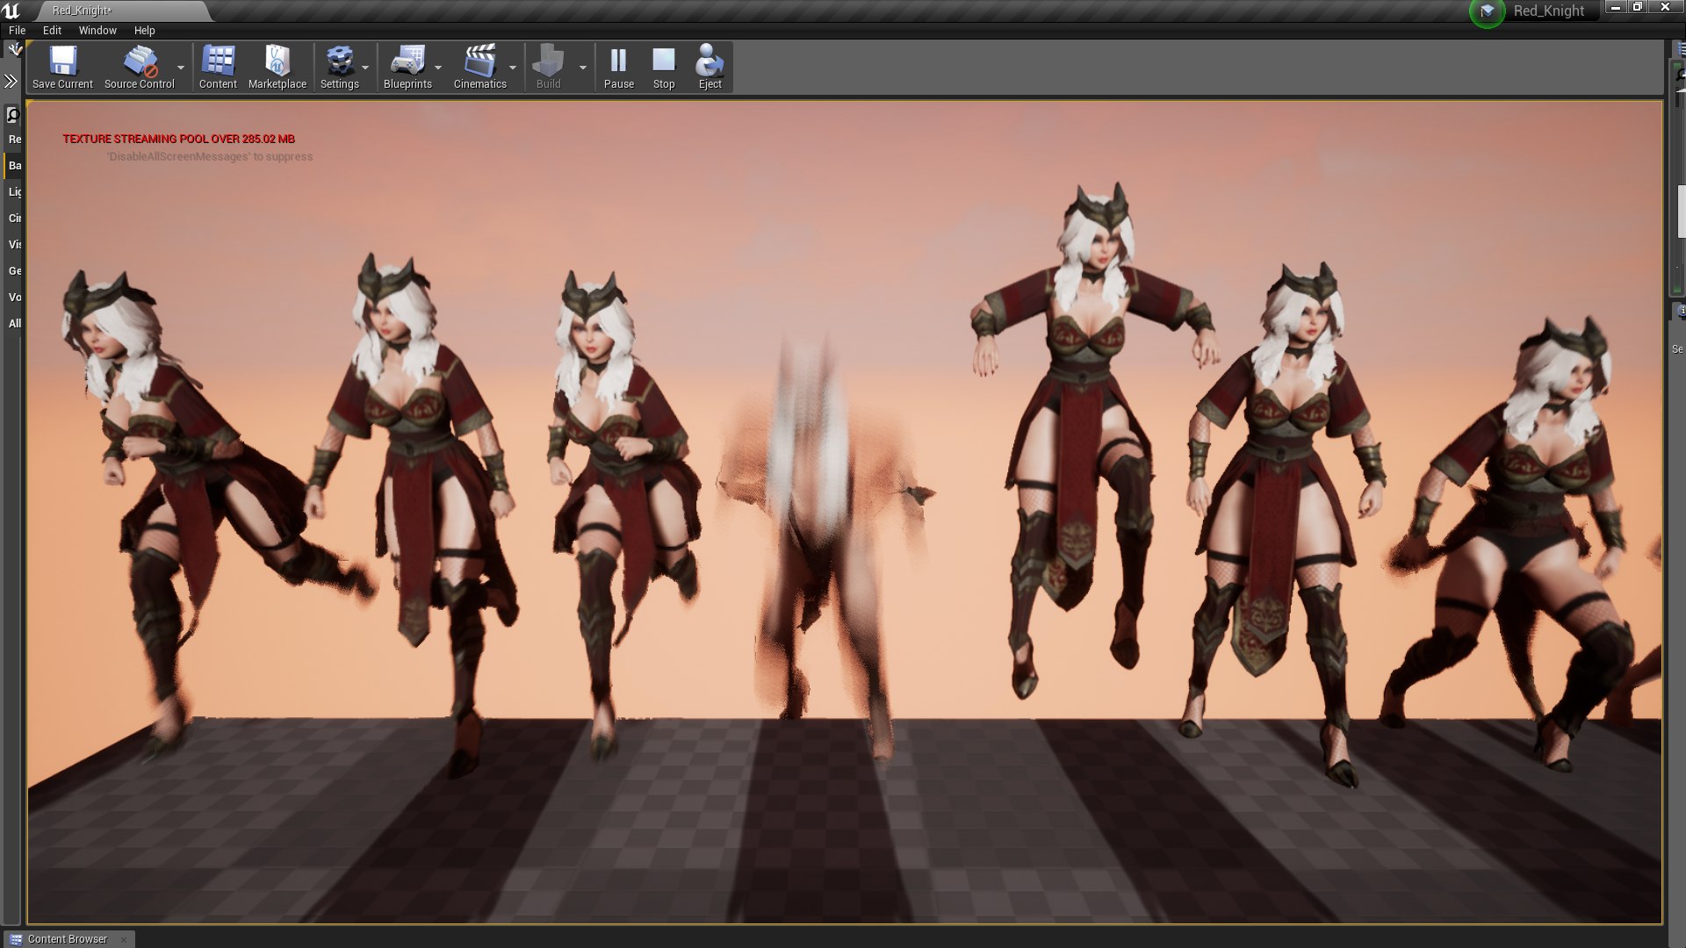Viewport: 1686px width, 948px height.
Task: Click the search magnifier in the Modes panel
Action: (12, 115)
